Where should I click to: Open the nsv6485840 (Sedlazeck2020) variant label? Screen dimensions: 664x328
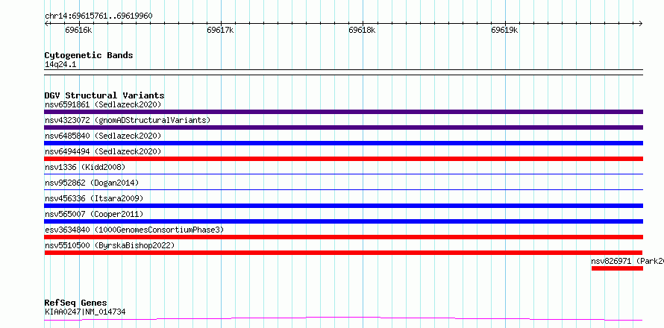tap(103, 136)
